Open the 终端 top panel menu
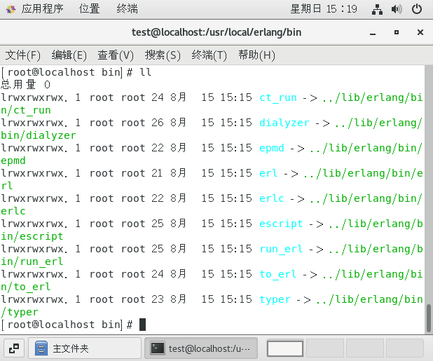 127,9
